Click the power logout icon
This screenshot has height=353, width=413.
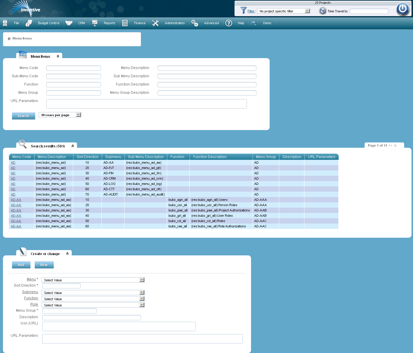(x=402, y=9)
